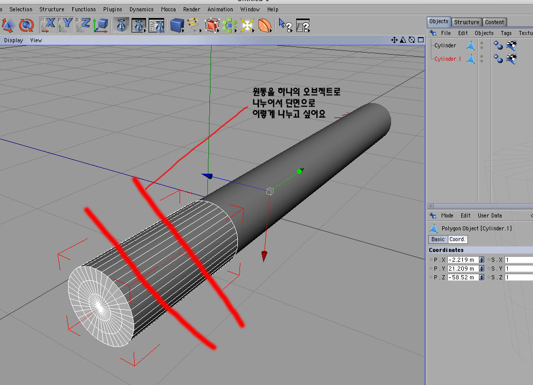Click the viewport rotate camera icon
The width and height of the screenshot is (533, 385).
click(412, 40)
